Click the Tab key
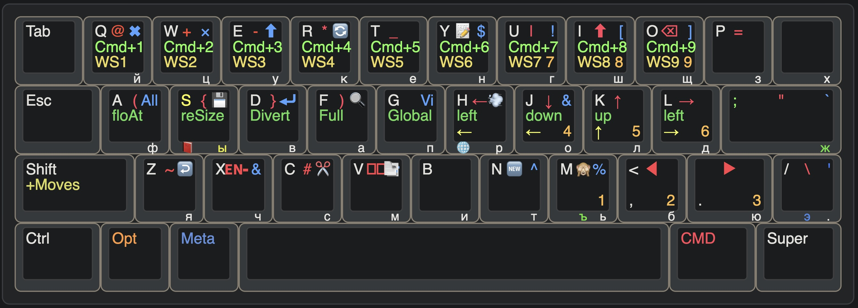The width and height of the screenshot is (858, 308). pos(49,50)
